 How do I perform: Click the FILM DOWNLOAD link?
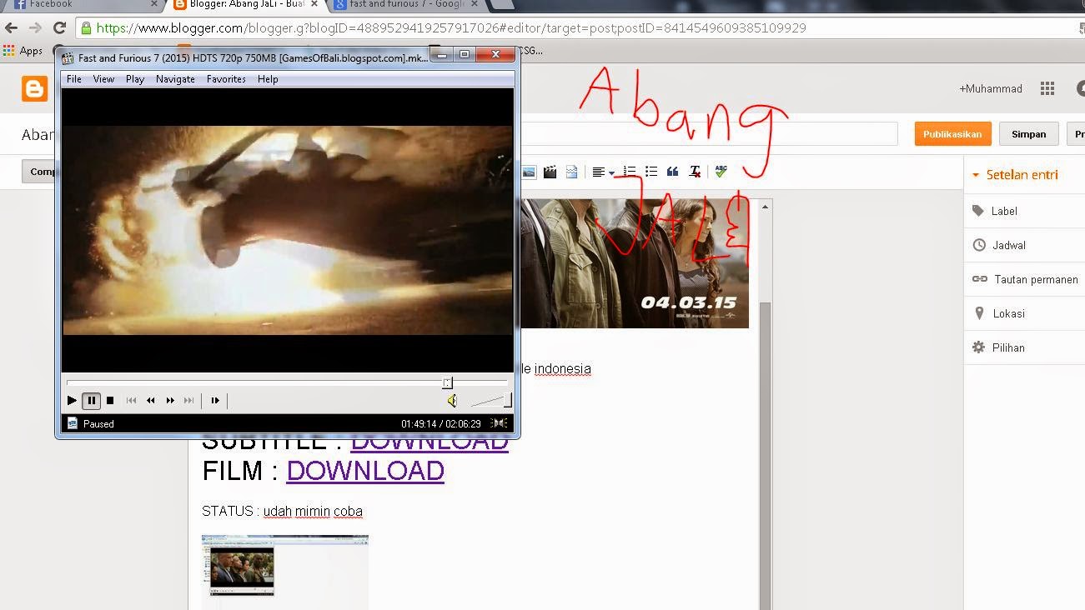pyautogui.click(x=365, y=471)
